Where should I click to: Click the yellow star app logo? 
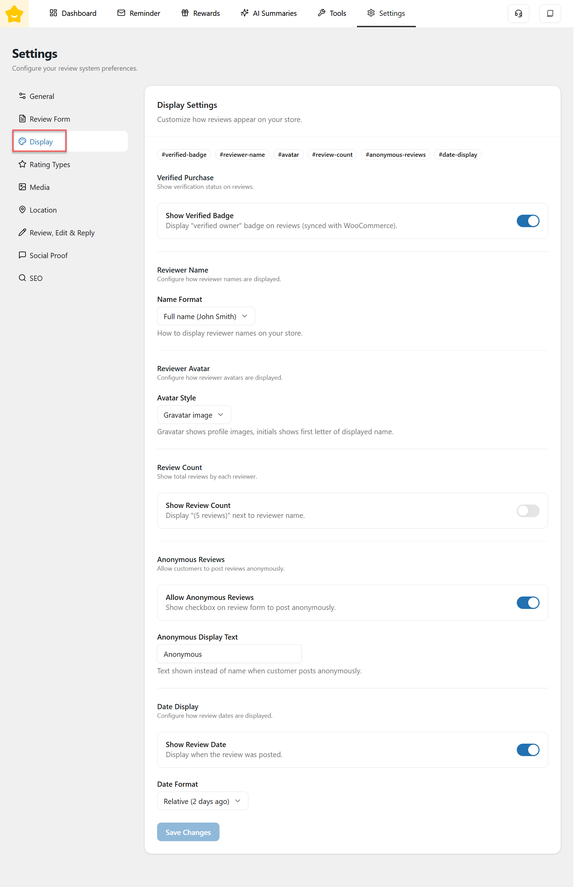pos(14,14)
